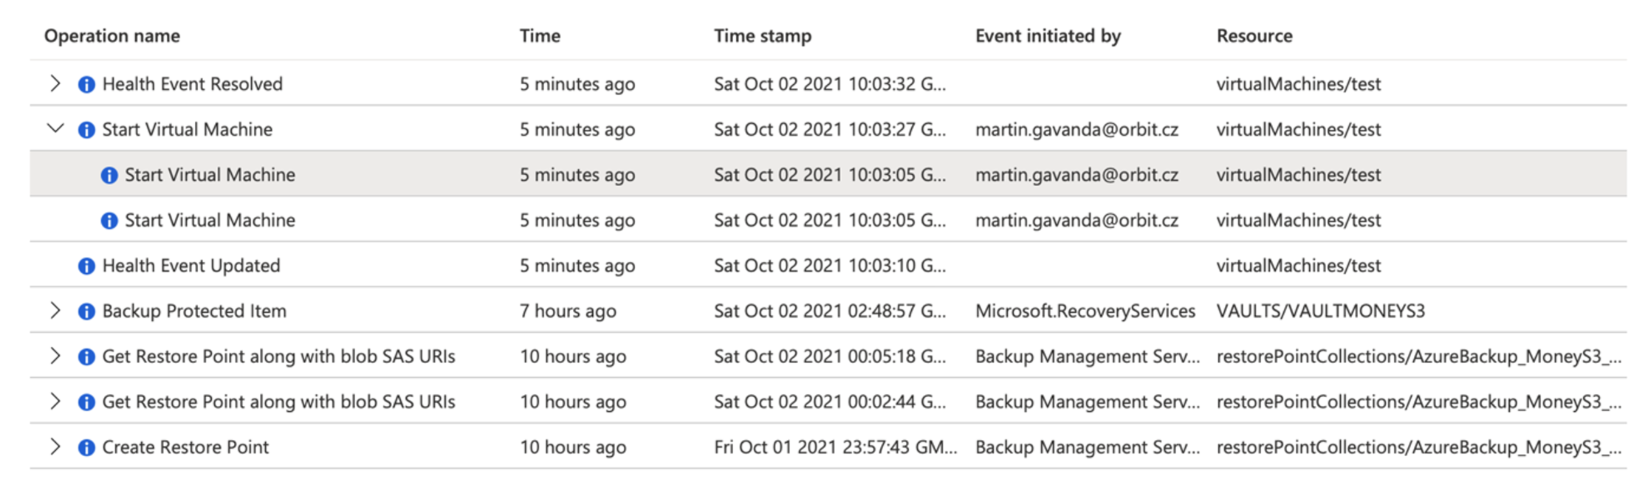
Task: Expand the Create Restore Point entry
Action: (x=55, y=447)
